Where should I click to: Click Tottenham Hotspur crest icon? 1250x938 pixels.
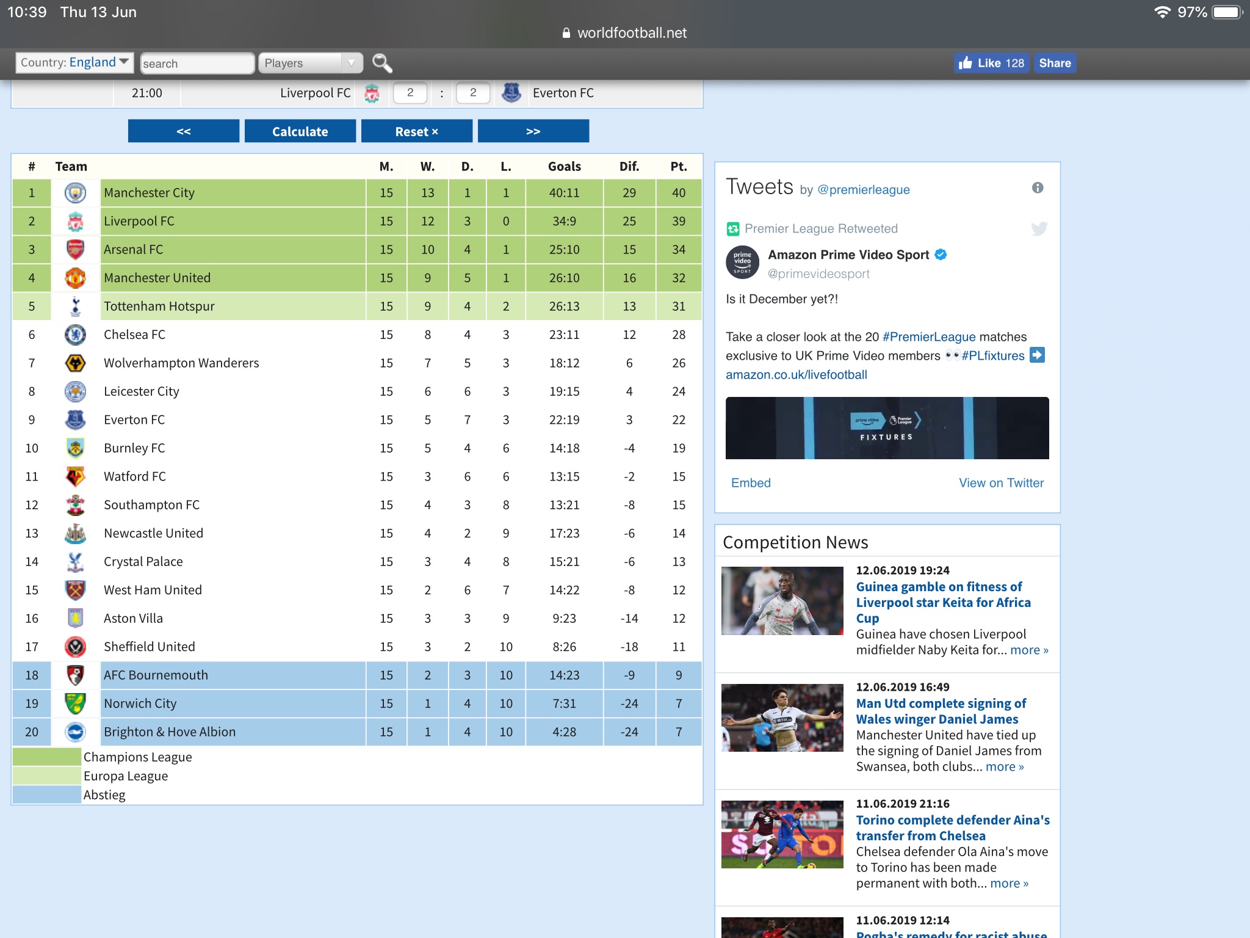[75, 307]
